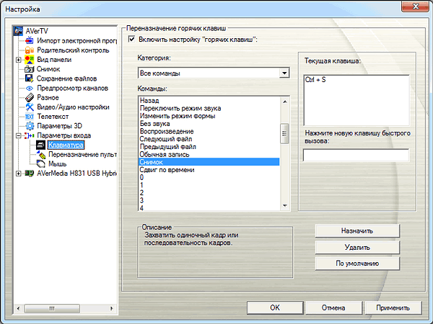This screenshot has width=433, height=324.
Task: Click the commands list scroll down arrow
Action: click(285, 205)
